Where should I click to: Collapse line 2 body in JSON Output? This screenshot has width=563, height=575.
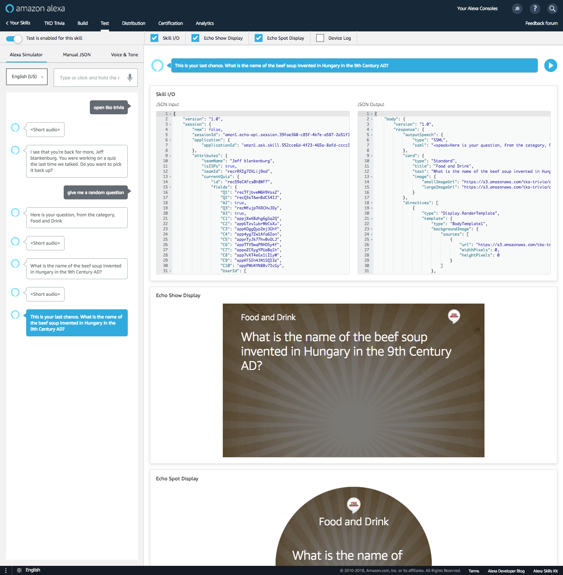[x=372, y=119]
